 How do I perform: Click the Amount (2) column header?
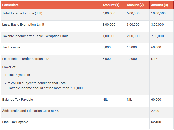(x=135, y=5)
